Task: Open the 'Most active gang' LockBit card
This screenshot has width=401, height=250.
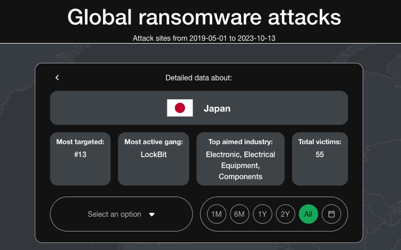Action: 154,159
